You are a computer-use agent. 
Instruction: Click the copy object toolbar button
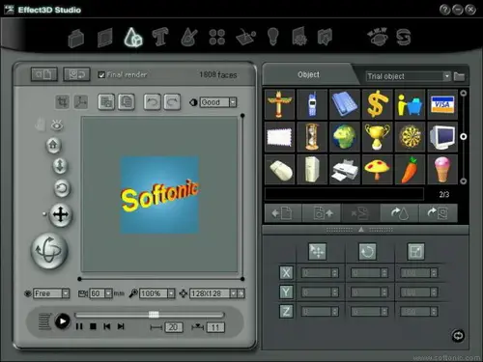(106, 102)
